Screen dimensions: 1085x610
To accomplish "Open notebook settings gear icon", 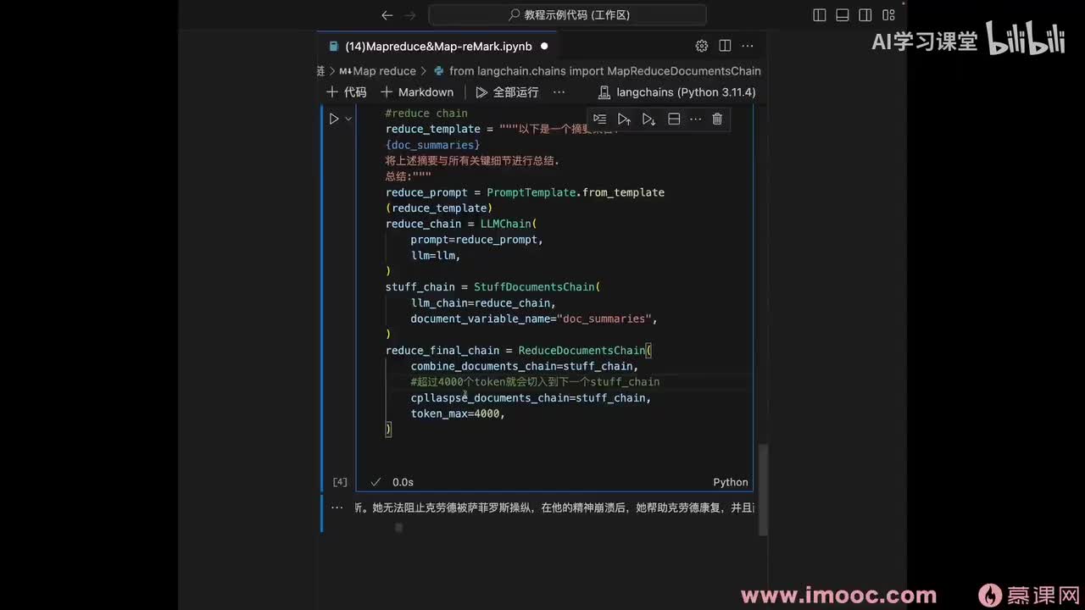I will point(702,46).
